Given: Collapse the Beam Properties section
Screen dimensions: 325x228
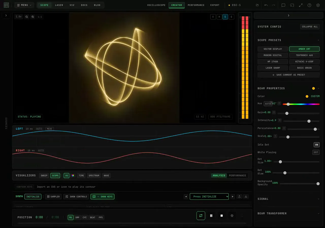Looking at the screenshot, I should [318, 88].
